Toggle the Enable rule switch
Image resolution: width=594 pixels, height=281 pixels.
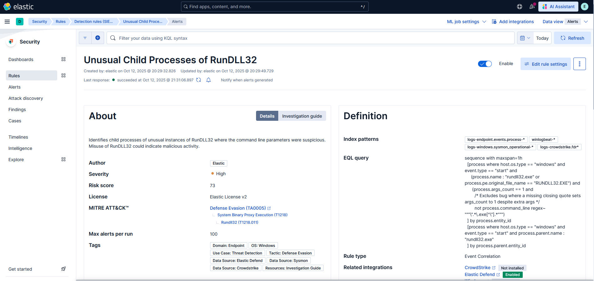(485, 64)
